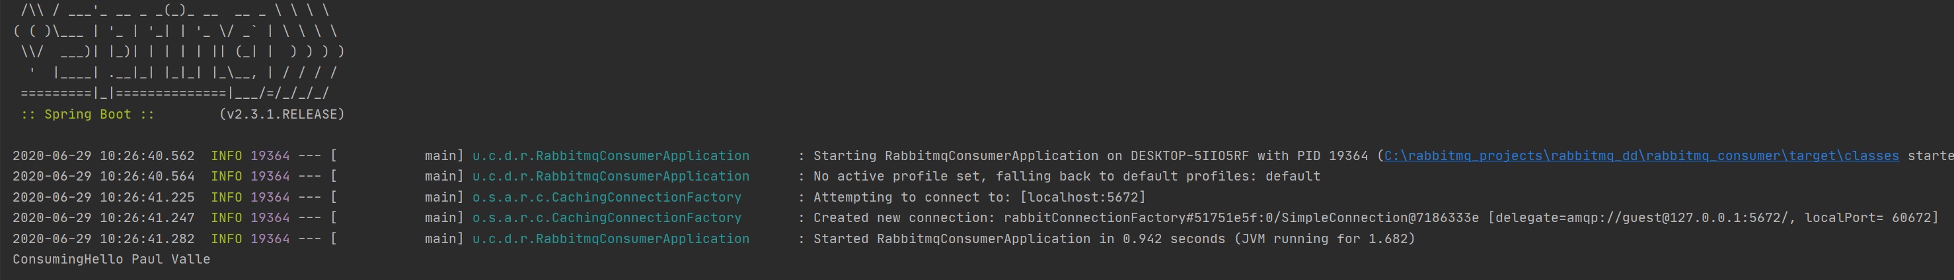Click RabbitmqConsumerApplication logger on "No active profile" line
The image size is (1954, 280).
pyautogui.click(x=610, y=177)
